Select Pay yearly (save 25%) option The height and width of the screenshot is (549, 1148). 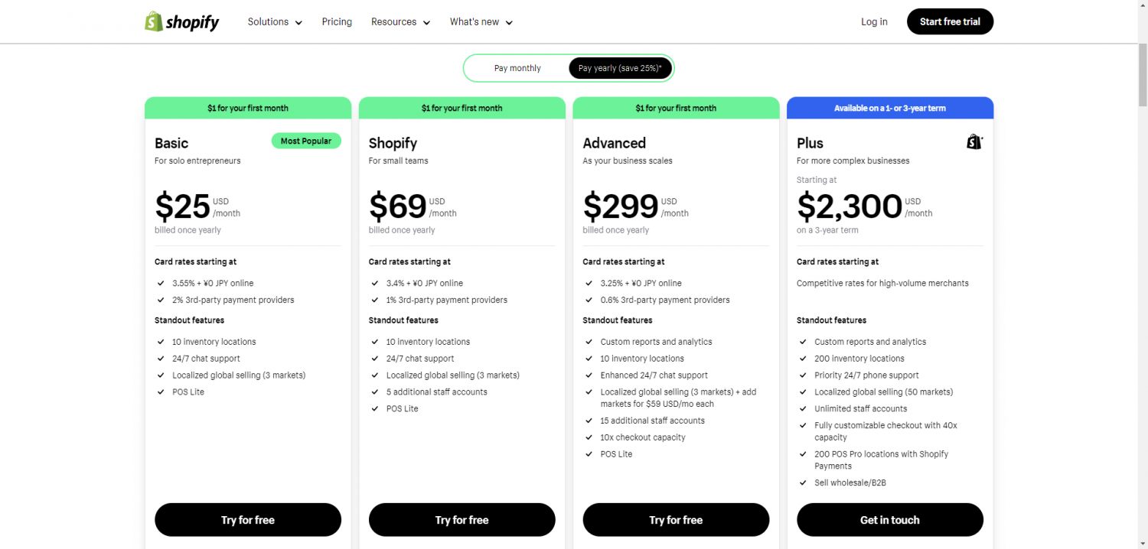[620, 68]
